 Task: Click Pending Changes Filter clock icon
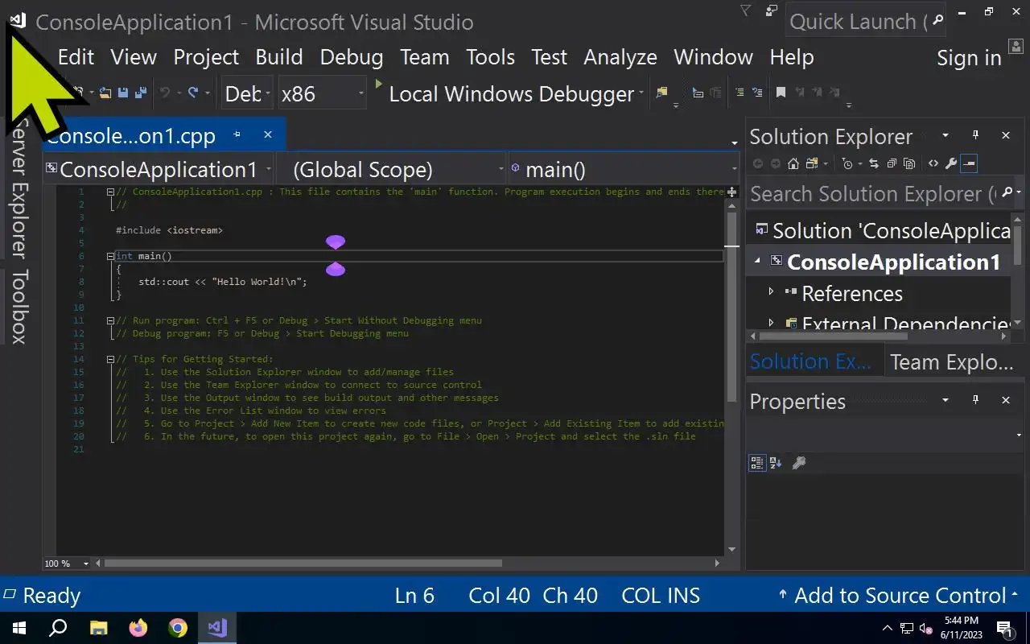(847, 163)
